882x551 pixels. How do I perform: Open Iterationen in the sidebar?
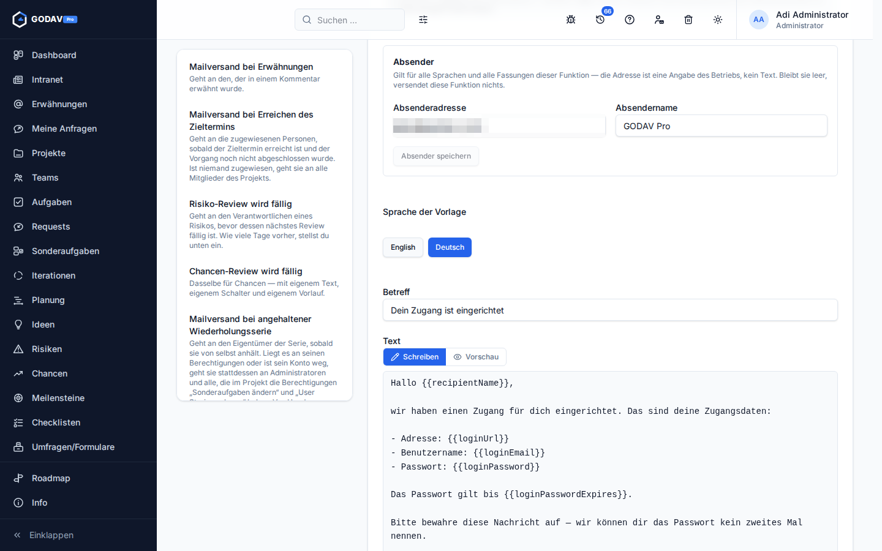click(78, 275)
